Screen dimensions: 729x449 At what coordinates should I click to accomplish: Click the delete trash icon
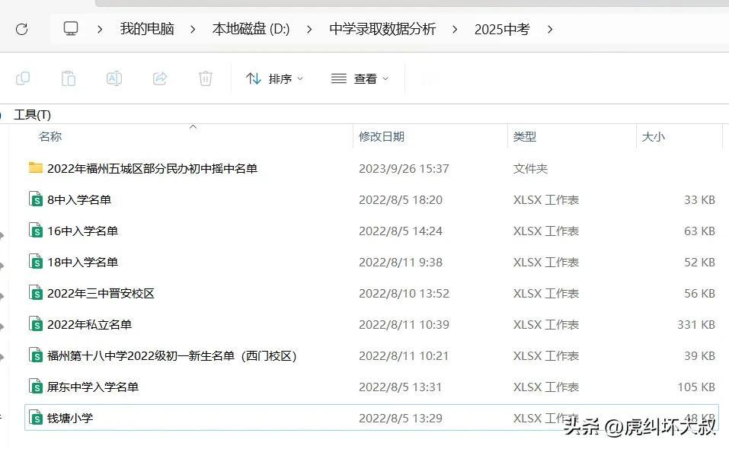pos(206,78)
